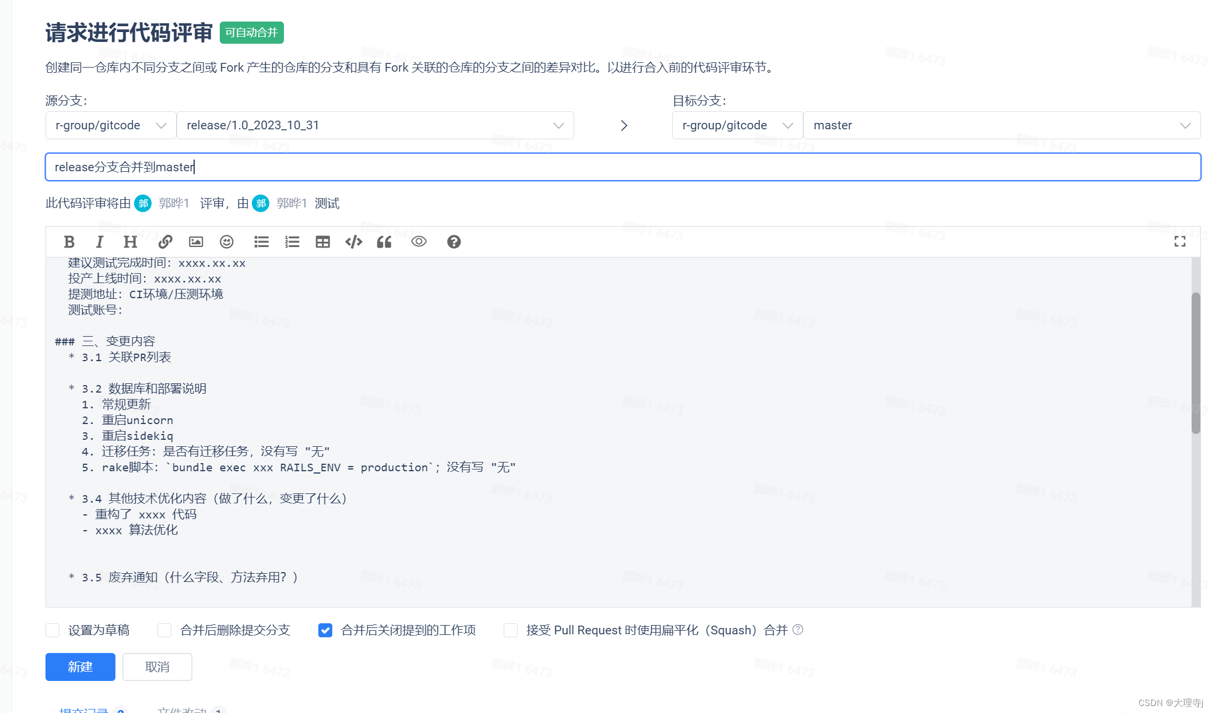The width and height of the screenshot is (1212, 713).
Task: Open target branch dropdown master
Action: [x=1002, y=125]
